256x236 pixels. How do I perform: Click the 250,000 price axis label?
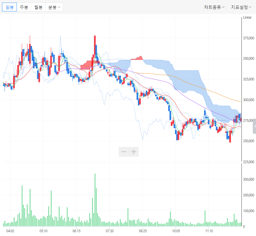click(x=248, y=141)
